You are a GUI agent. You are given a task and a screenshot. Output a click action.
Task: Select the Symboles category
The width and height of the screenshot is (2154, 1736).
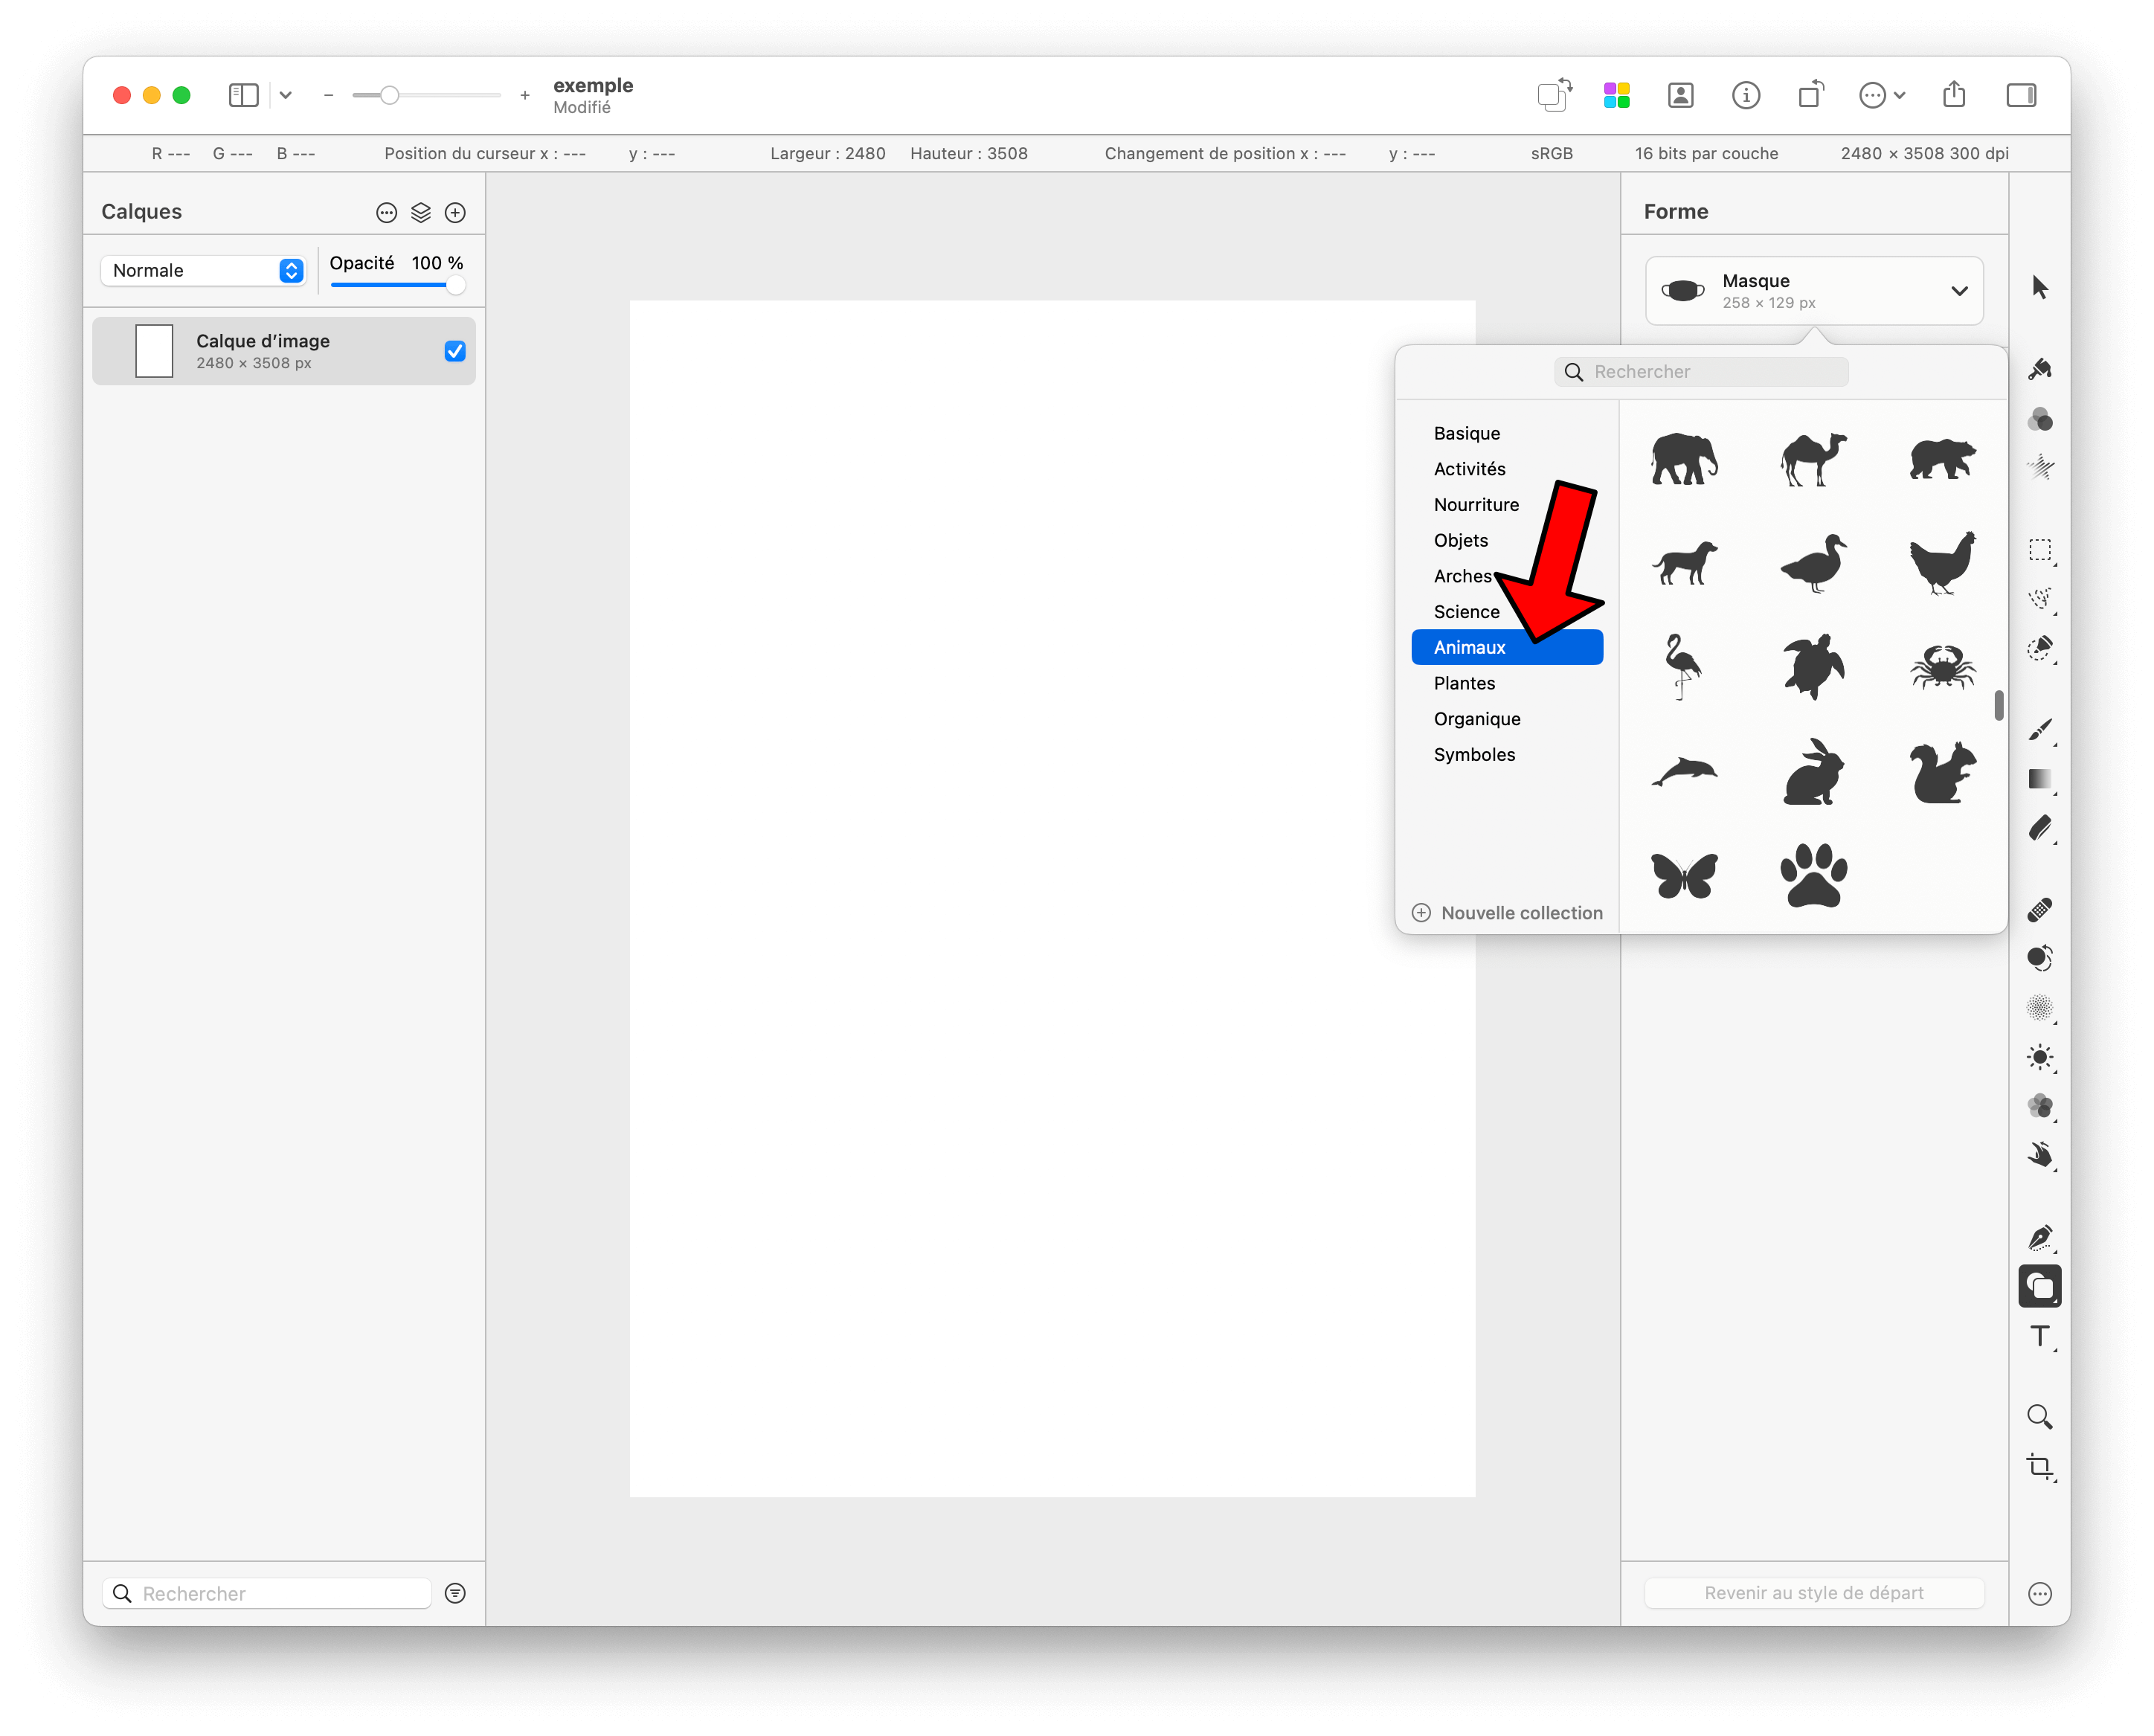[1474, 754]
